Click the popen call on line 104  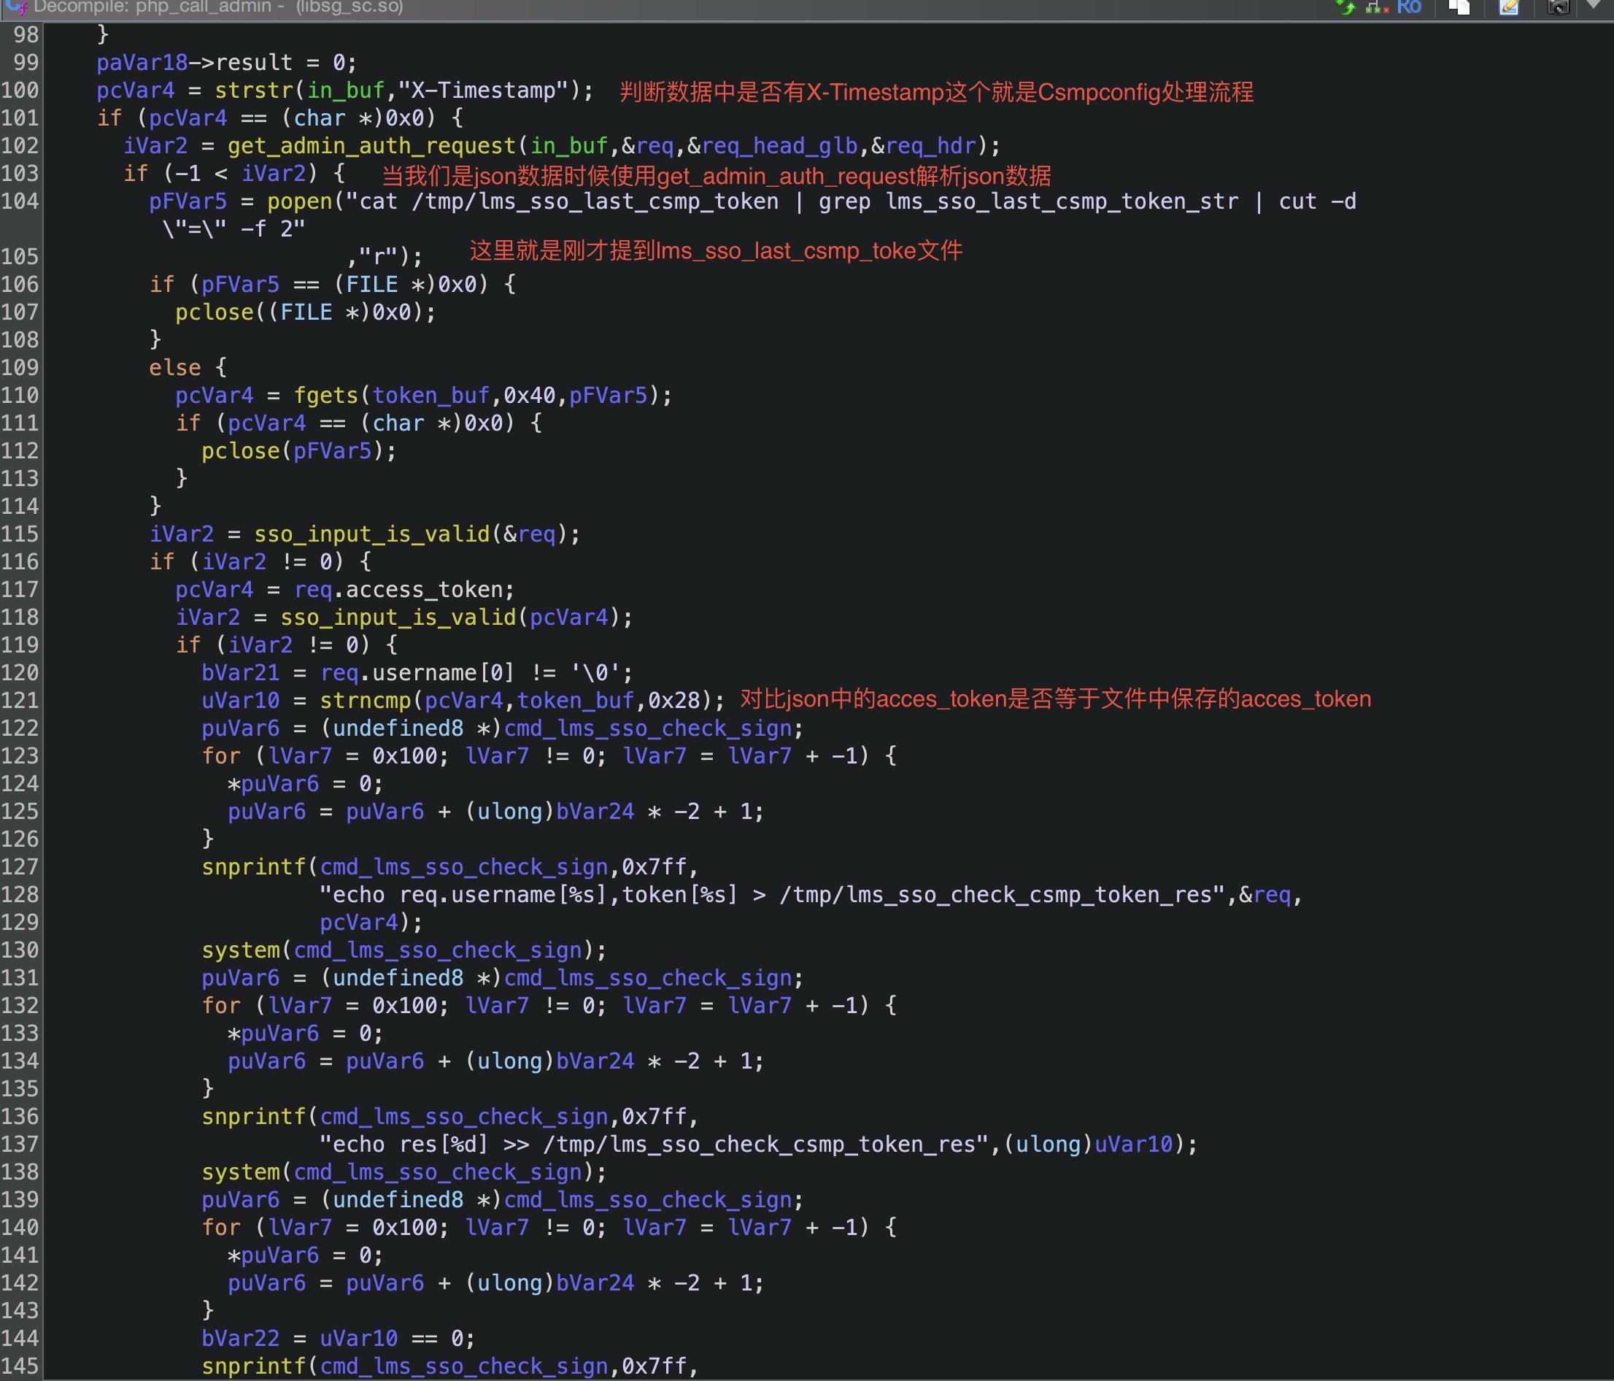(299, 201)
